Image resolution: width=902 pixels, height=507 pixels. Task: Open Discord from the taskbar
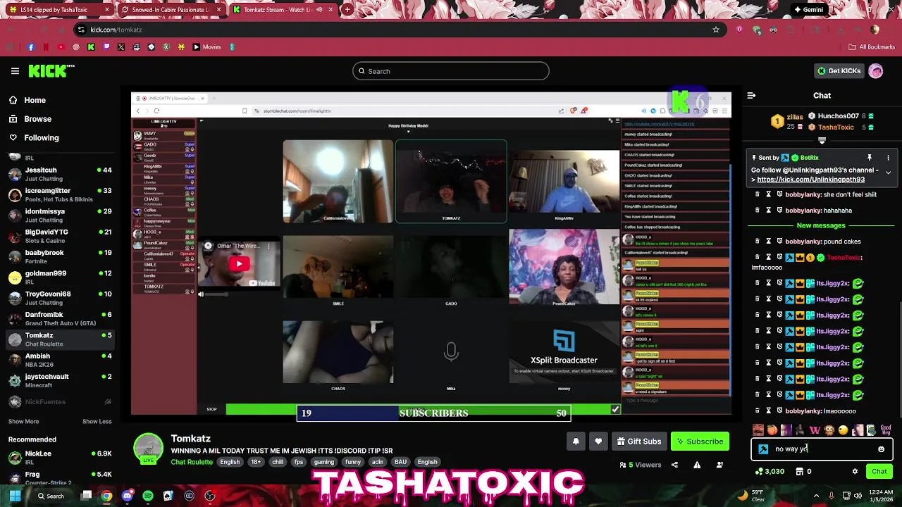[127, 496]
